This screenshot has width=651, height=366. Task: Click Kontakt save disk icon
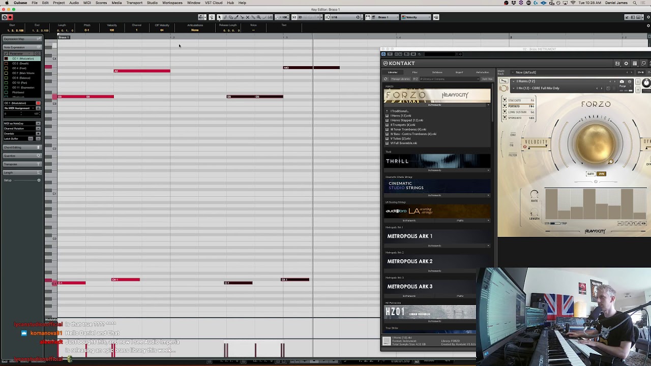617,64
